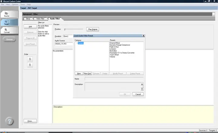Move filter down in Order
The width and height of the screenshot is (218, 133).
point(30,65)
